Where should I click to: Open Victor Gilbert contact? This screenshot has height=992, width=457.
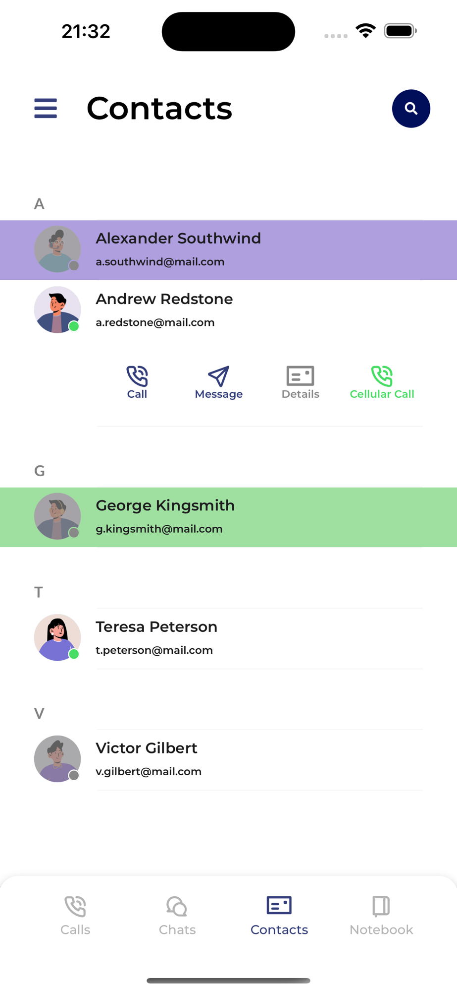click(228, 759)
